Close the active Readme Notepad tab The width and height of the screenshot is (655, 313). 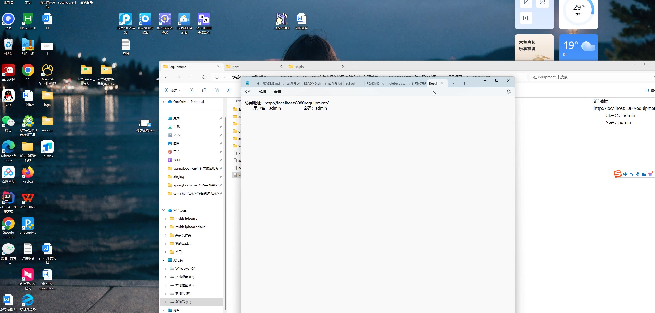click(442, 83)
